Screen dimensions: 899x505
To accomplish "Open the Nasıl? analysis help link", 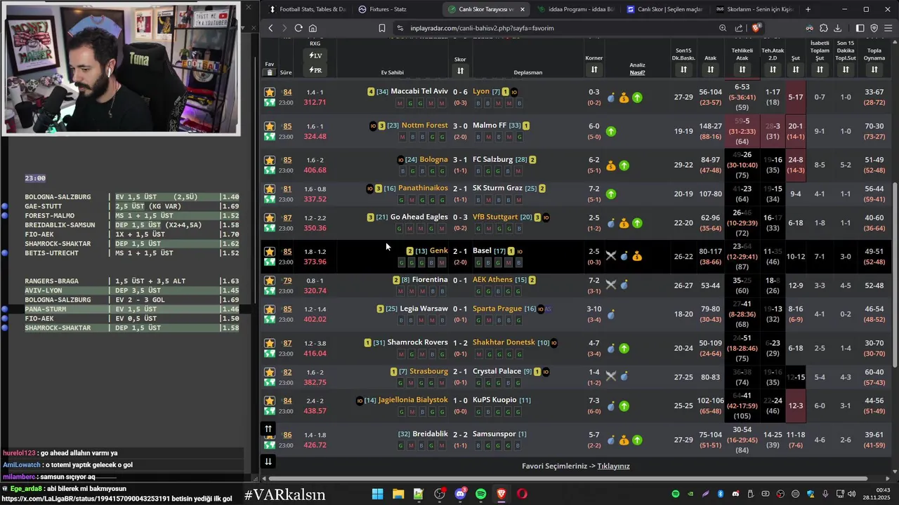I will click(637, 72).
